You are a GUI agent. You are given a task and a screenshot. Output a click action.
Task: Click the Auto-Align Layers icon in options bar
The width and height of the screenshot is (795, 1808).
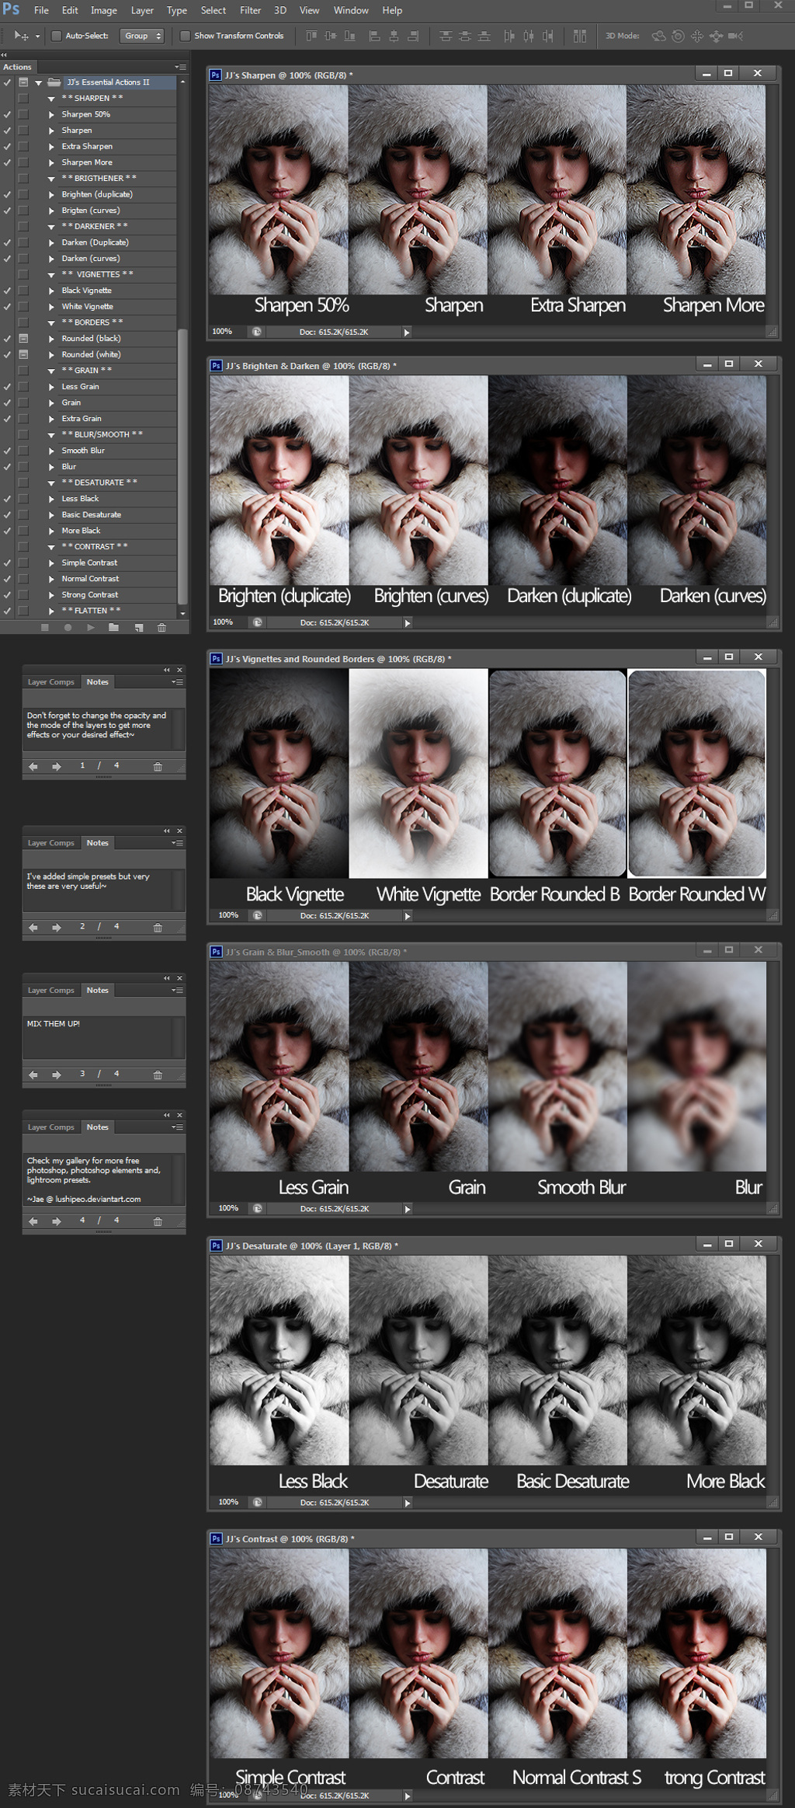click(x=580, y=36)
